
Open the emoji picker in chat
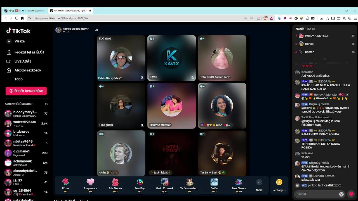(x=341, y=194)
